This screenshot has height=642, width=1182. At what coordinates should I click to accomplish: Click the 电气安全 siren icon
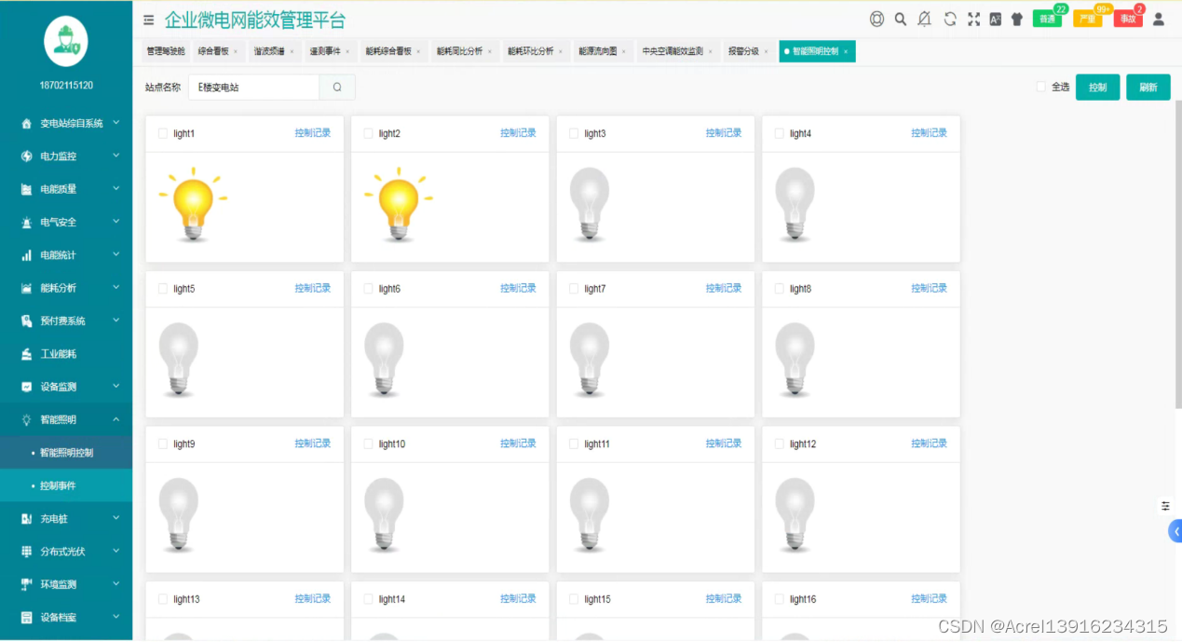(27, 223)
